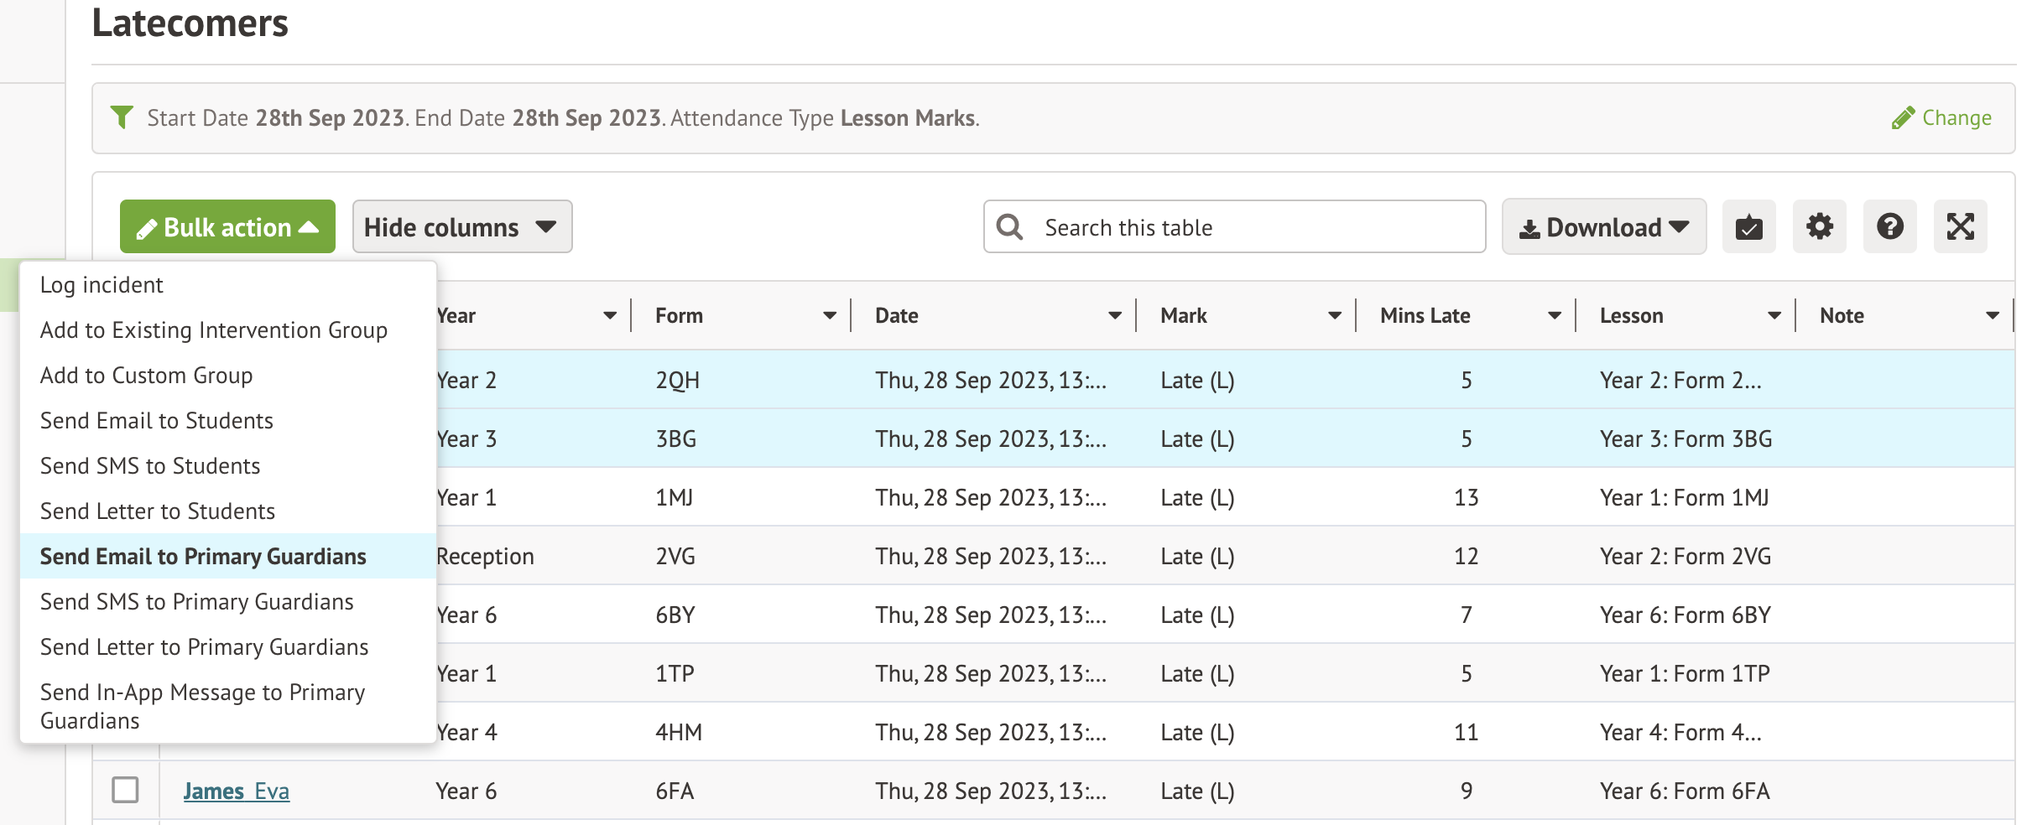2032x825 pixels.
Task: Open the Hide columns dropdown
Action: (x=461, y=227)
